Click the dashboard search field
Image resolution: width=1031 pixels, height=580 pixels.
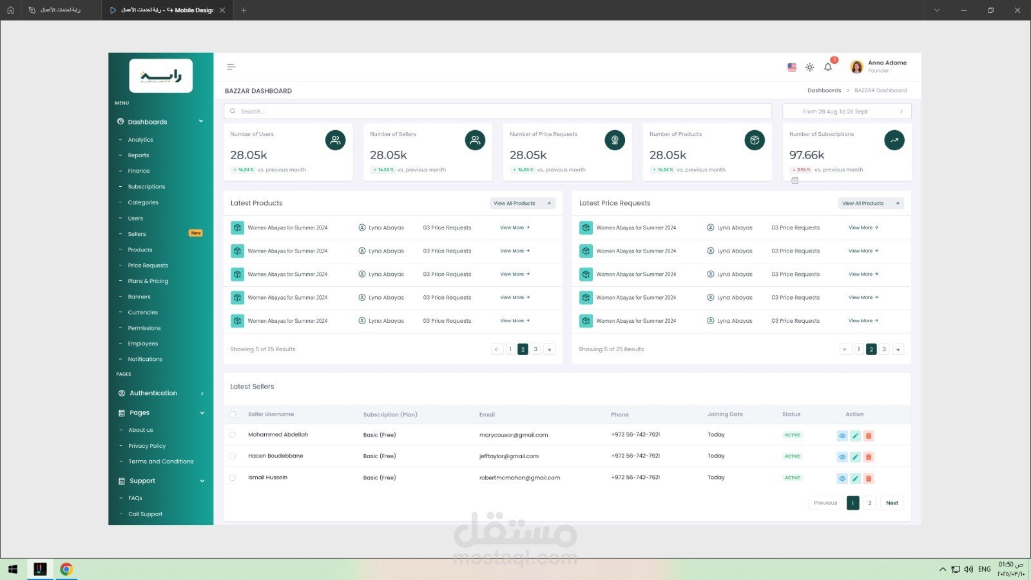(x=498, y=111)
